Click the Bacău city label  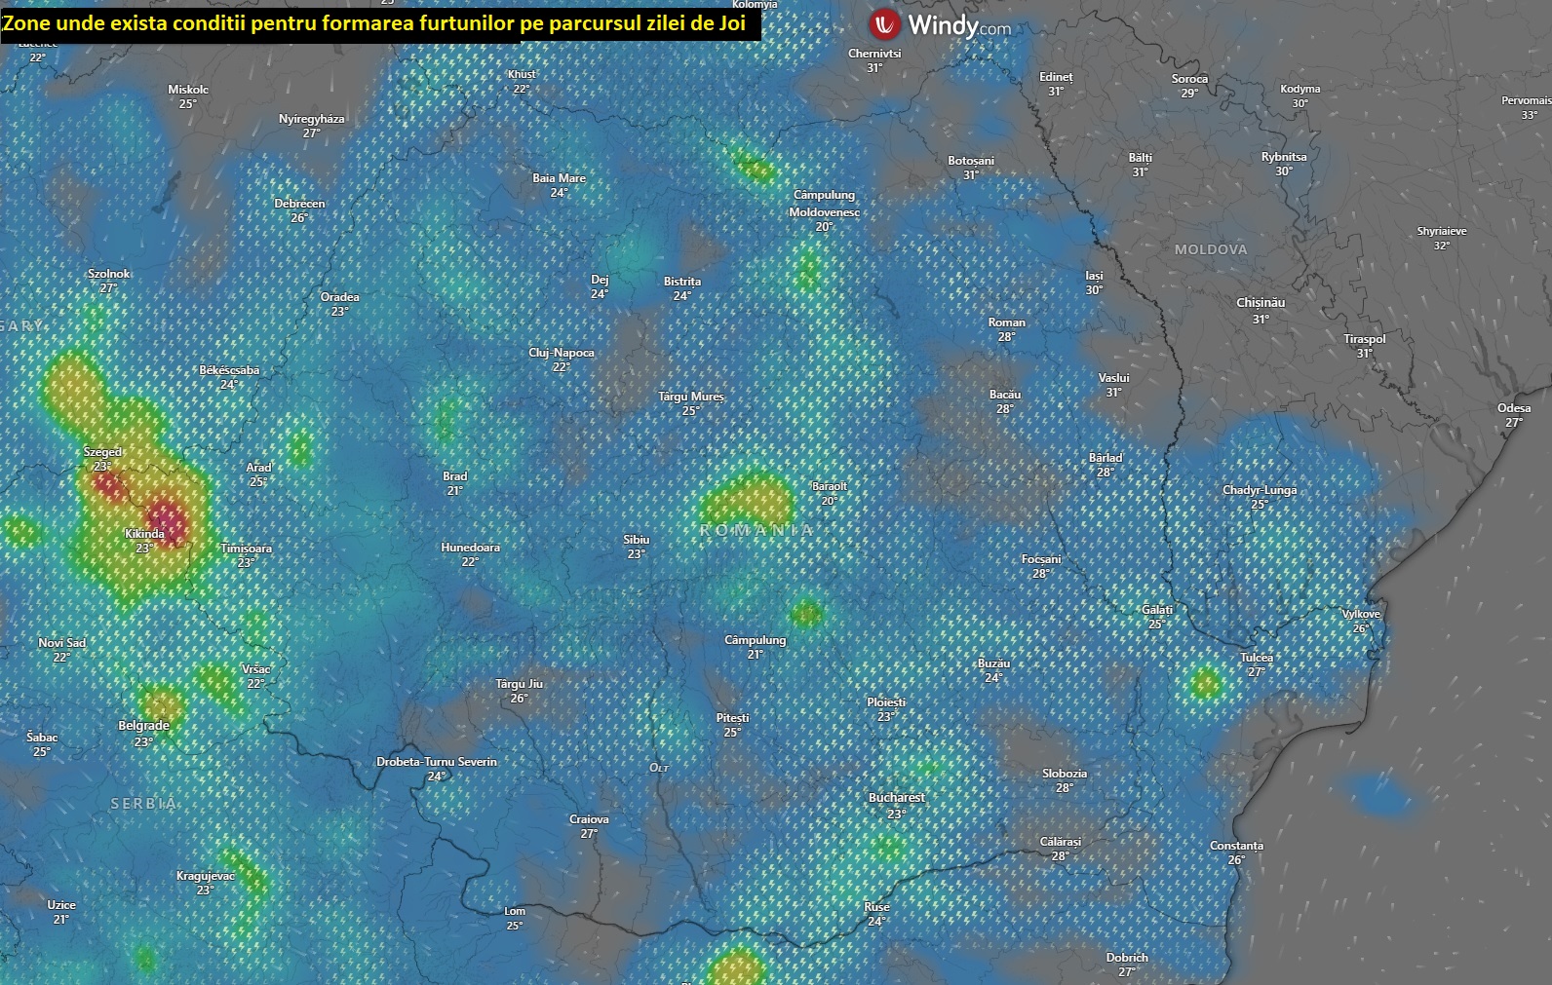point(1005,395)
